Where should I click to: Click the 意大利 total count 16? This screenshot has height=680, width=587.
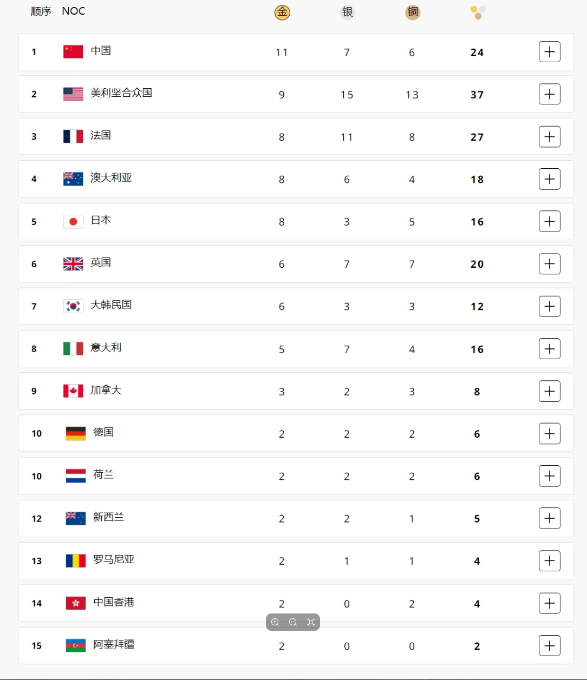477,349
